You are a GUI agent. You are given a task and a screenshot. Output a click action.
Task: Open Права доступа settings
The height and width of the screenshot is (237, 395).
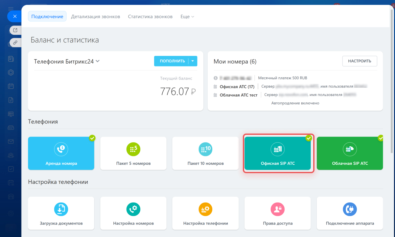(x=278, y=213)
